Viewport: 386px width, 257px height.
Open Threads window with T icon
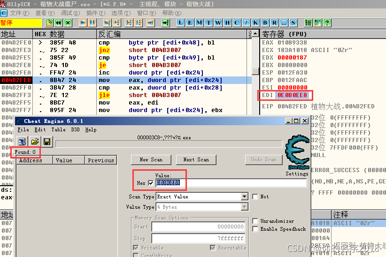click(208, 23)
